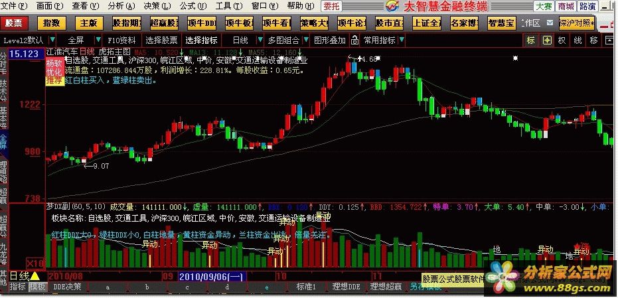The height and width of the screenshot is (298, 618).
Task: Click the 顶牛DDE toolbar button
Action: click(201, 23)
